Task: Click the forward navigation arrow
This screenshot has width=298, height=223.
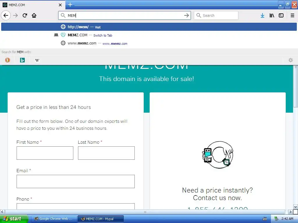Action: (x=15, y=15)
